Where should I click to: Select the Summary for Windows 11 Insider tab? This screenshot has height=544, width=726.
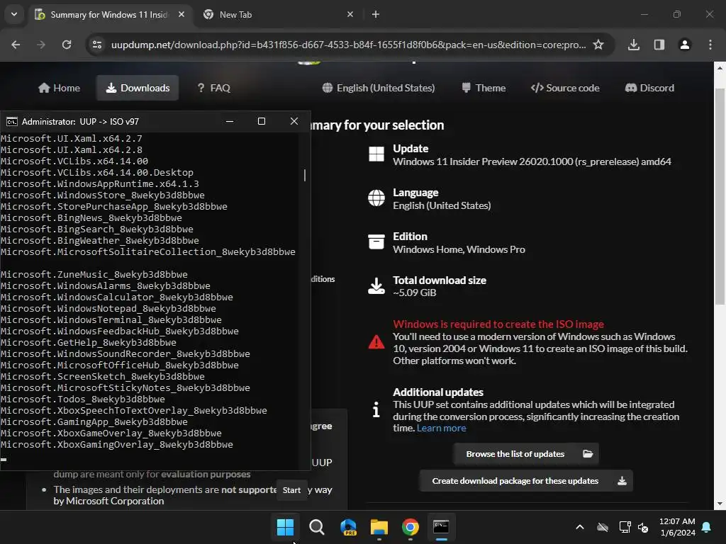click(x=110, y=14)
